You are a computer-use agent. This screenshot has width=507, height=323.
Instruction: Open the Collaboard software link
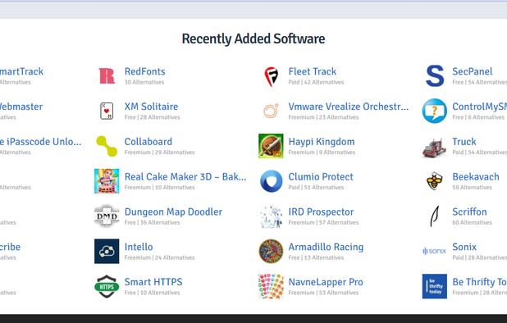[148, 142]
